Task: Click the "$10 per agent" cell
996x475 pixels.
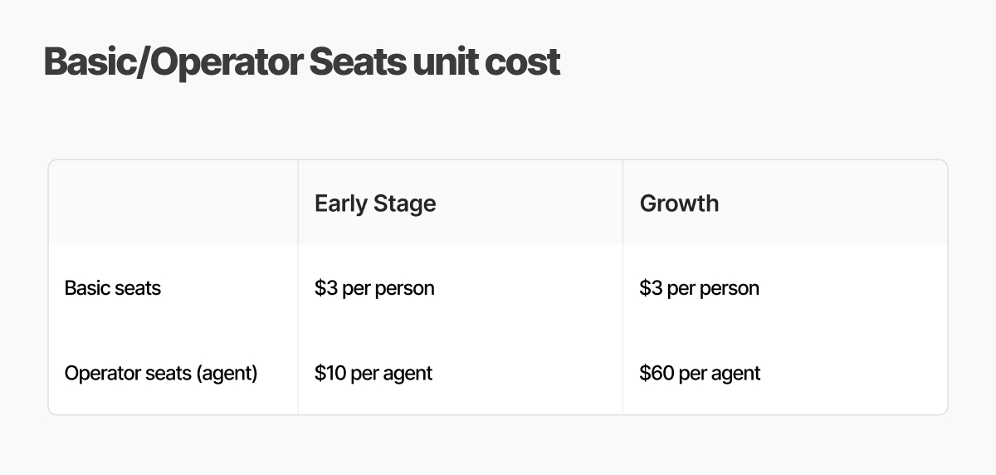Action: pyautogui.click(x=373, y=373)
